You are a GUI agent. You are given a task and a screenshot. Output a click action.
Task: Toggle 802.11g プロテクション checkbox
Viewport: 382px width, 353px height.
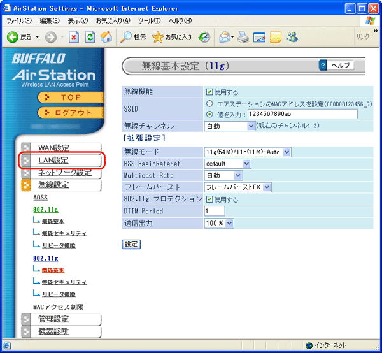[209, 199]
